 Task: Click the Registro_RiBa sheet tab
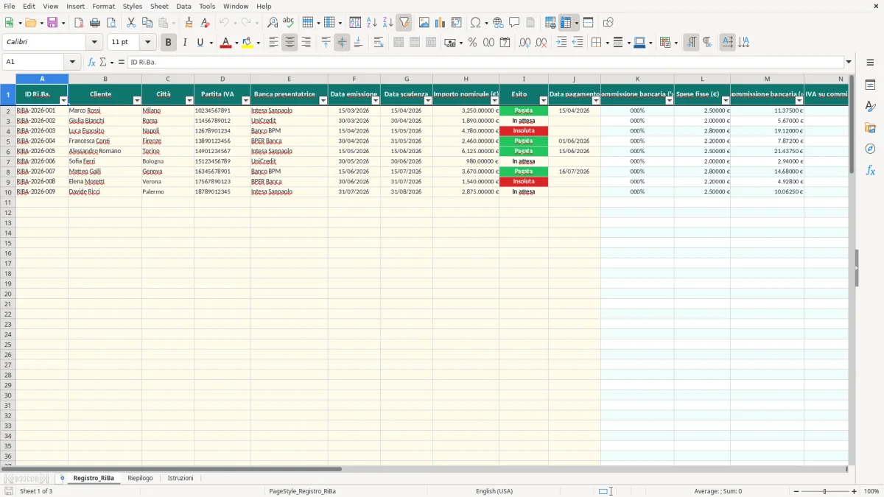coord(94,478)
